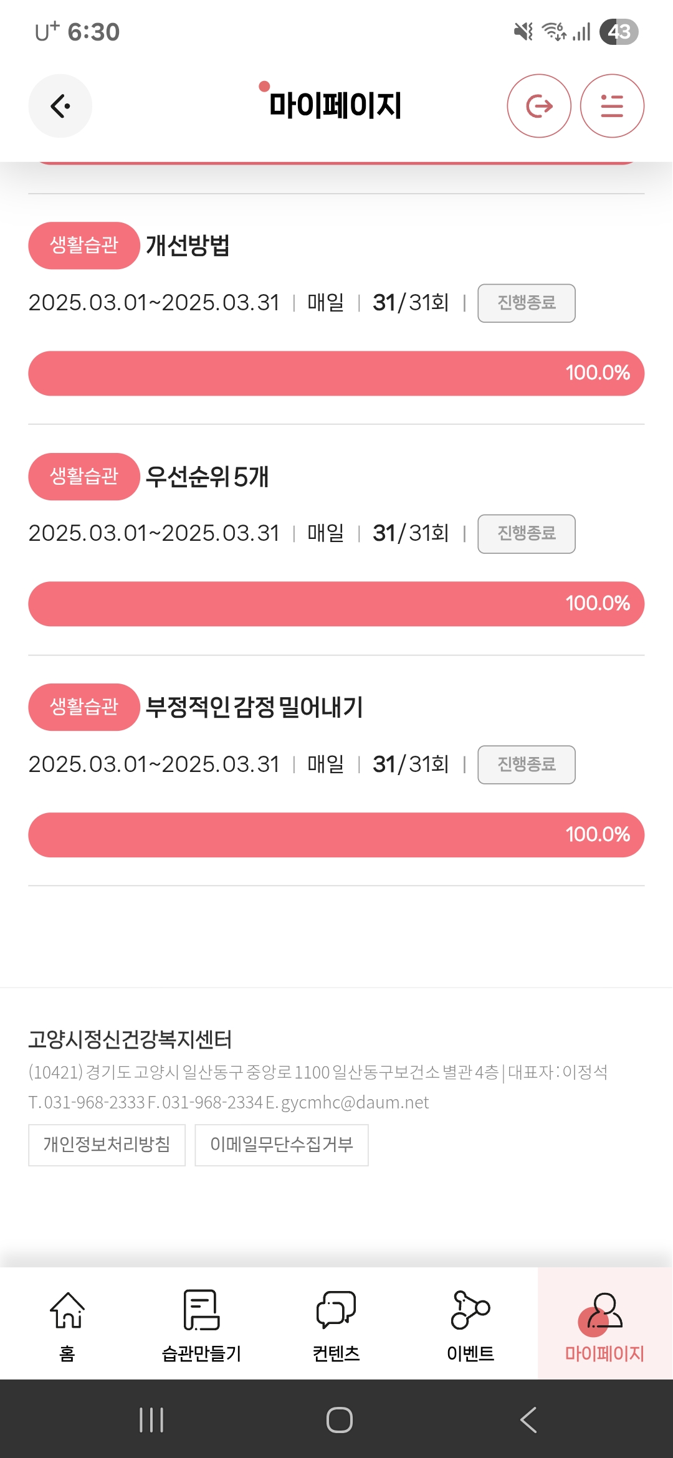The height and width of the screenshot is (1458, 673).
Task: Select 마이페이지 profile tab
Action: coord(604,1323)
